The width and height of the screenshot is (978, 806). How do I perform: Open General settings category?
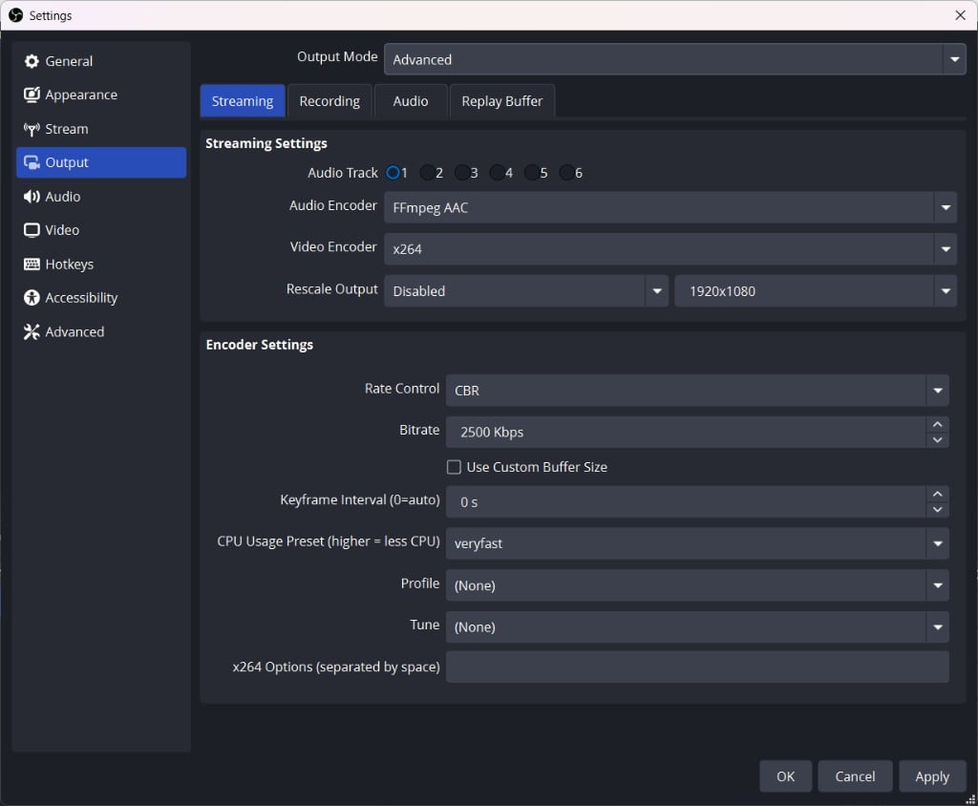(x=101, y=61)
